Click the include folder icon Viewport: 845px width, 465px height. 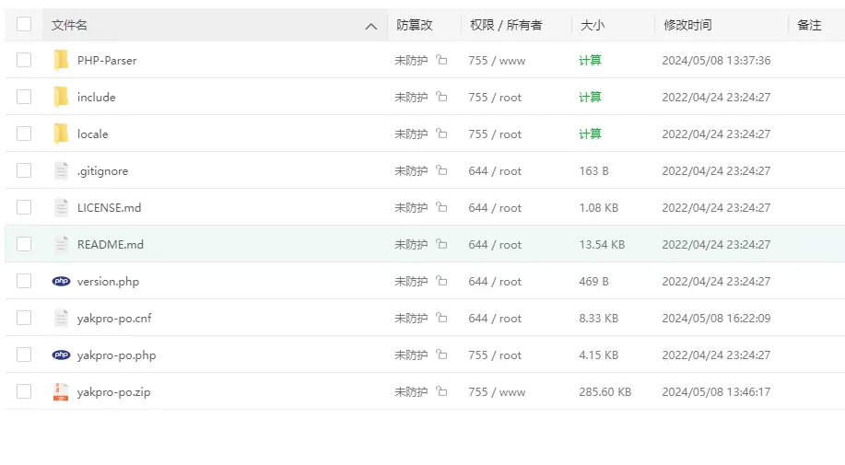point(61,98)
